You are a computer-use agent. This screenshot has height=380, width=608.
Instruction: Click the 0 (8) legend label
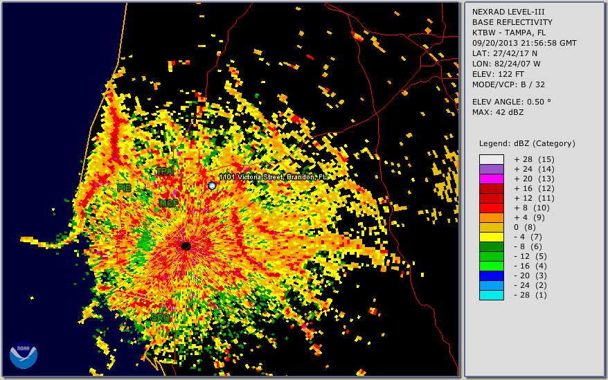[x=524, y=227]
